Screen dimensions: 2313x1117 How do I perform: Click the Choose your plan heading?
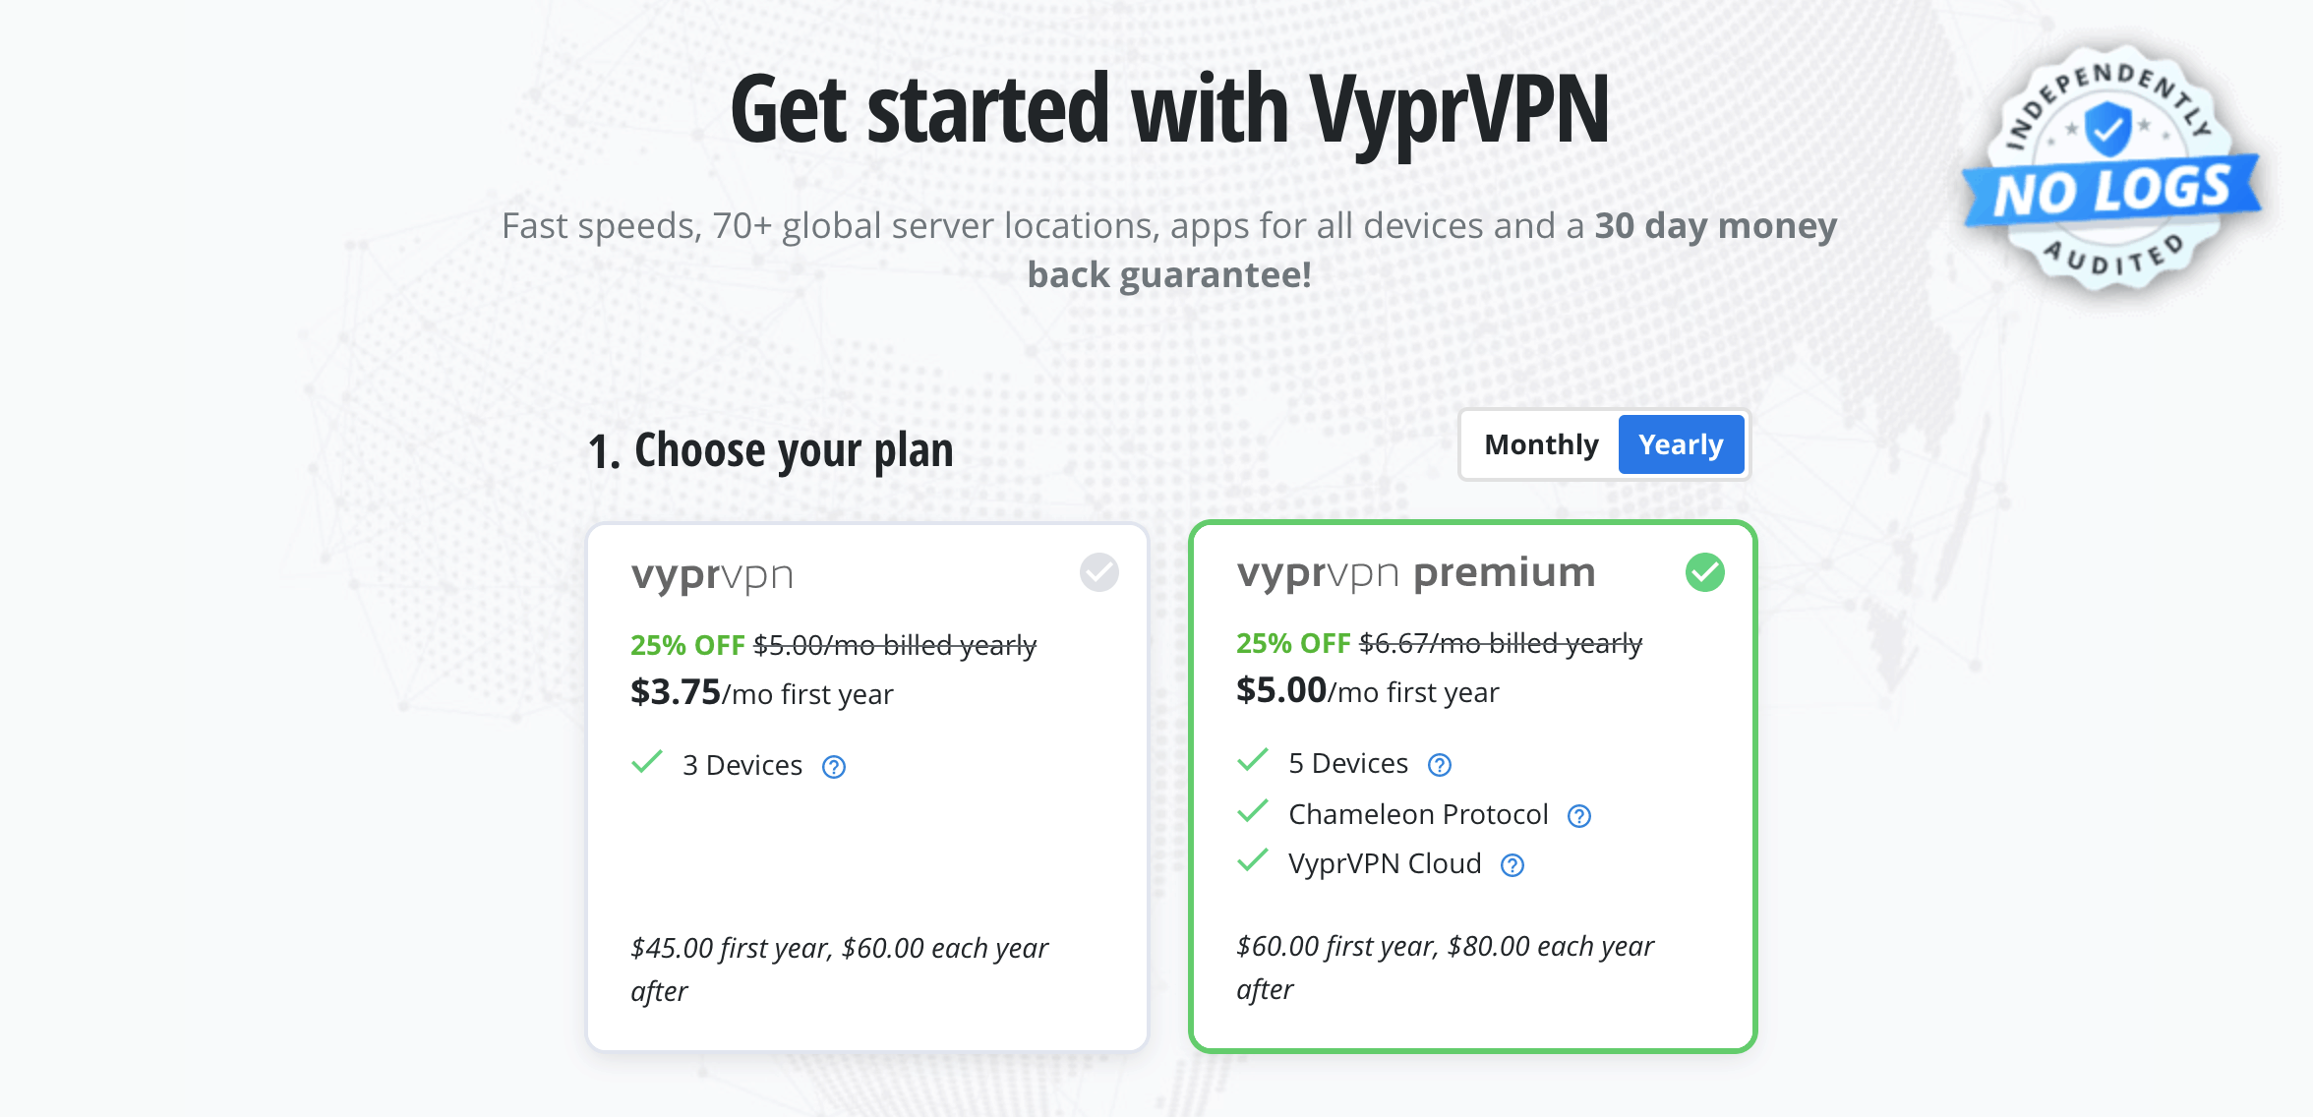click(x=770, y=451)
